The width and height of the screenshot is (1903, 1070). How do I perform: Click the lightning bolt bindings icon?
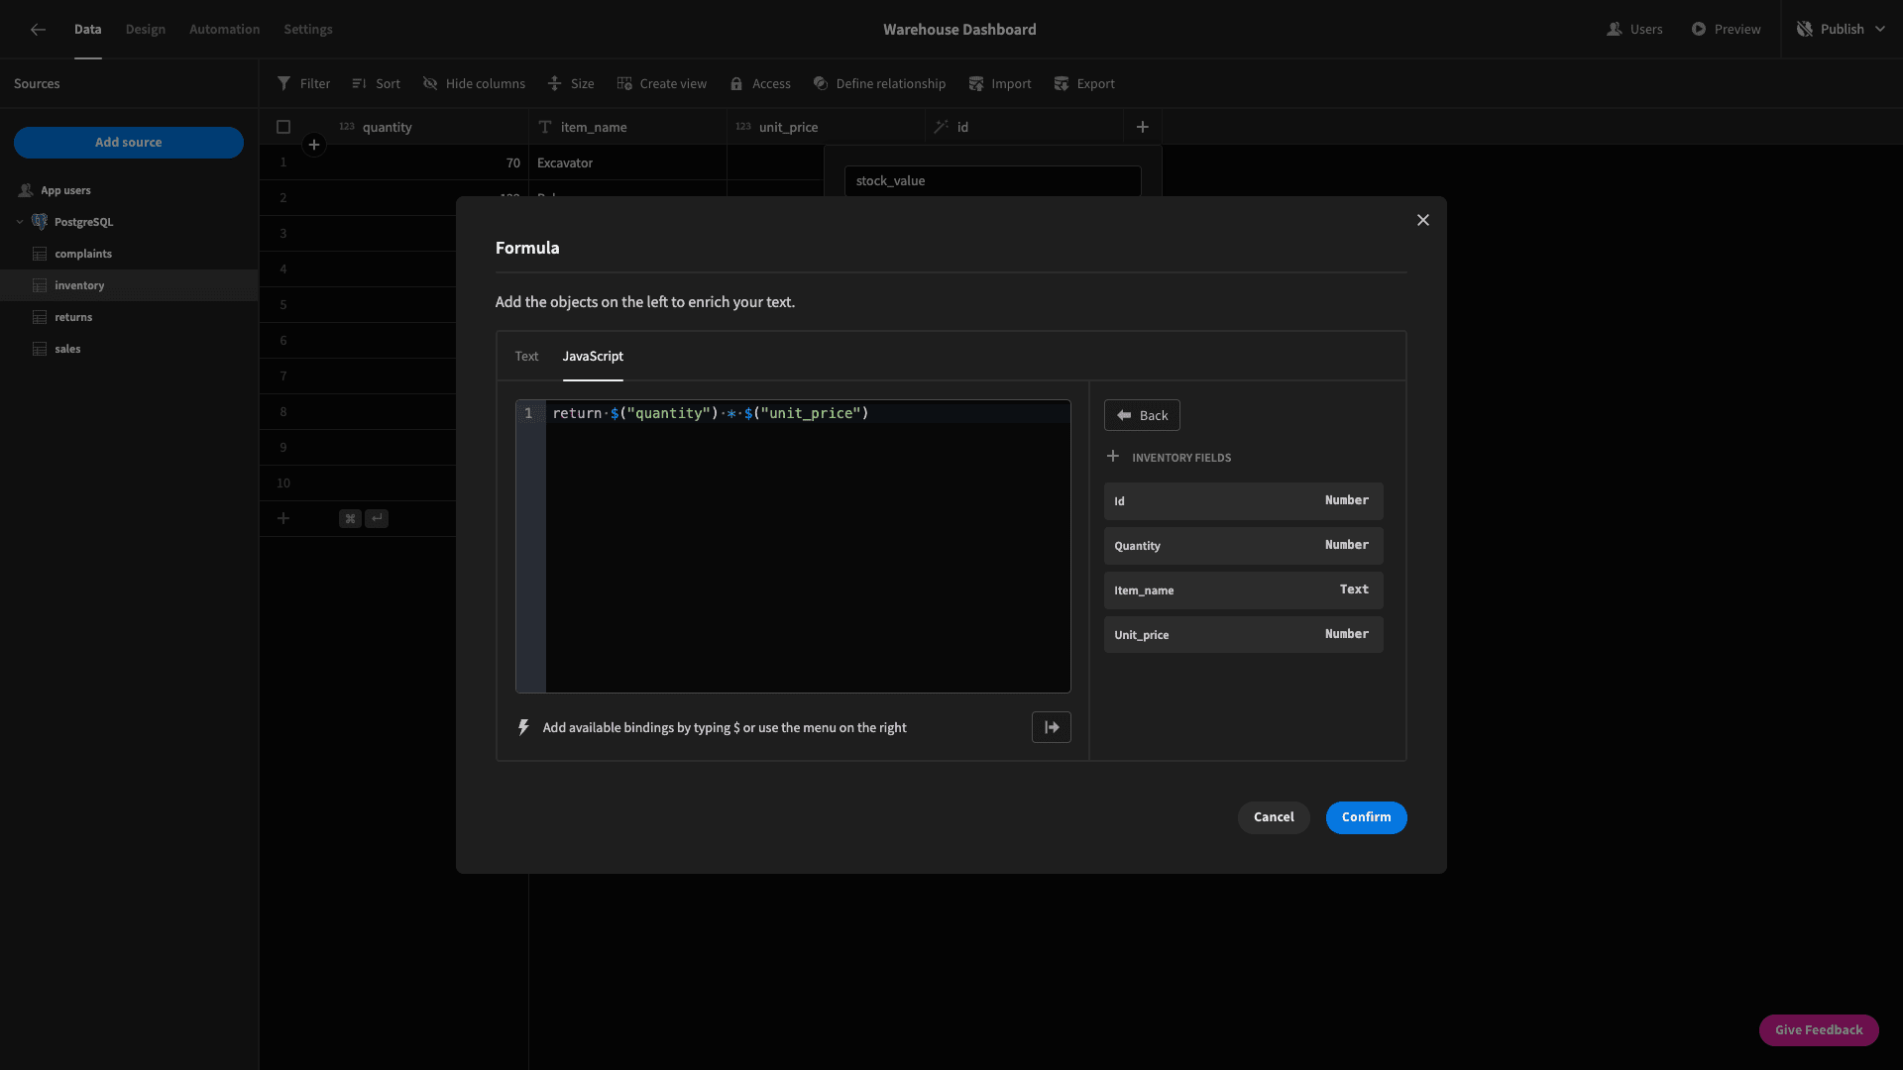coord(523,727)
